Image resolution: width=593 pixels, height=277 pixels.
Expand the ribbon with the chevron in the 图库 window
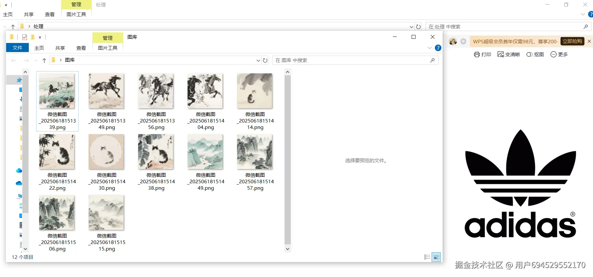pos(429,48)
